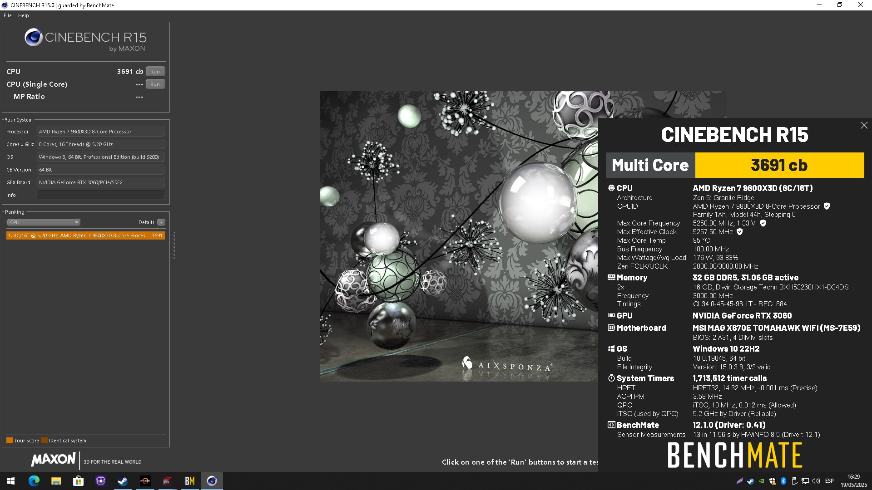This screenshot has width=872, height=490.
Task: Open the NVIDIA system tray icon
Action: [761, 481]
